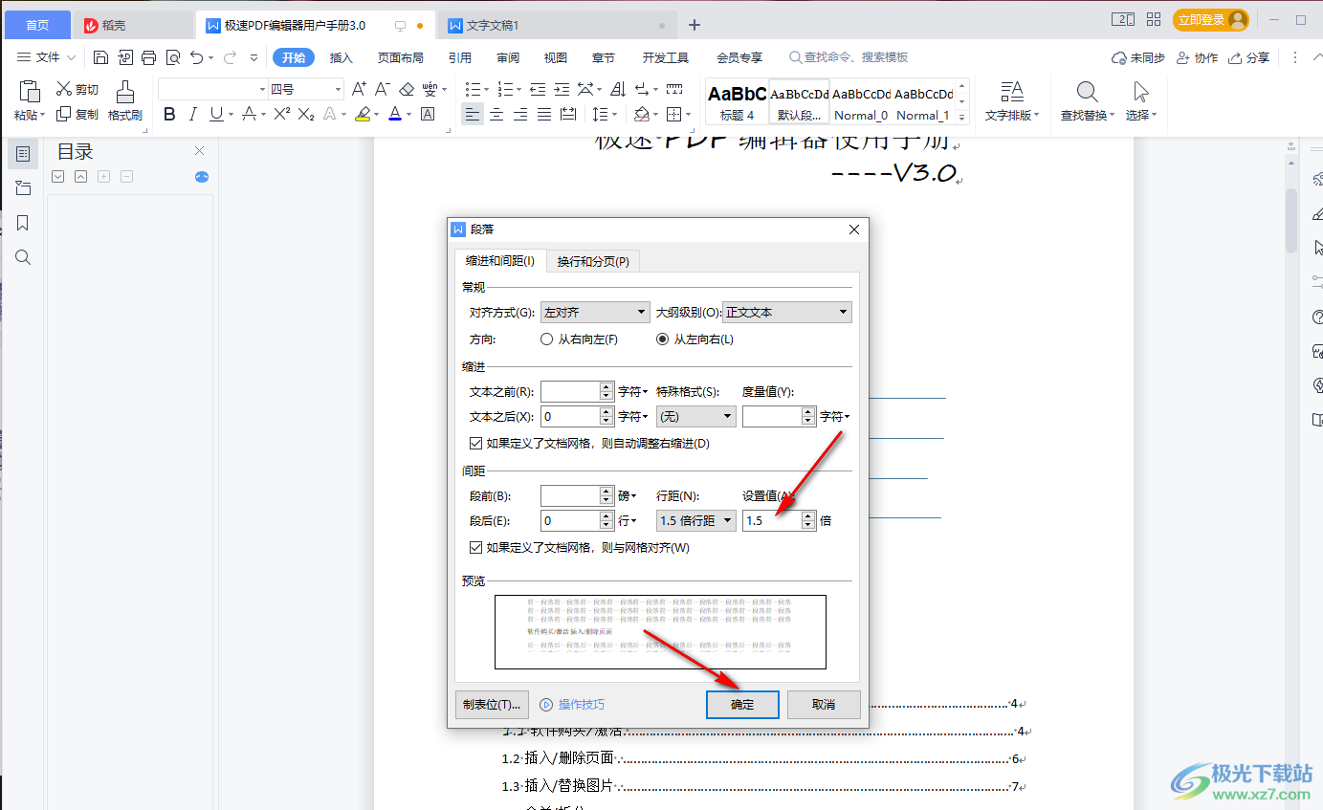Open the 审阅 ribbon tab
The width and height of the screenshot is (1323, 810).
point(508,57)
